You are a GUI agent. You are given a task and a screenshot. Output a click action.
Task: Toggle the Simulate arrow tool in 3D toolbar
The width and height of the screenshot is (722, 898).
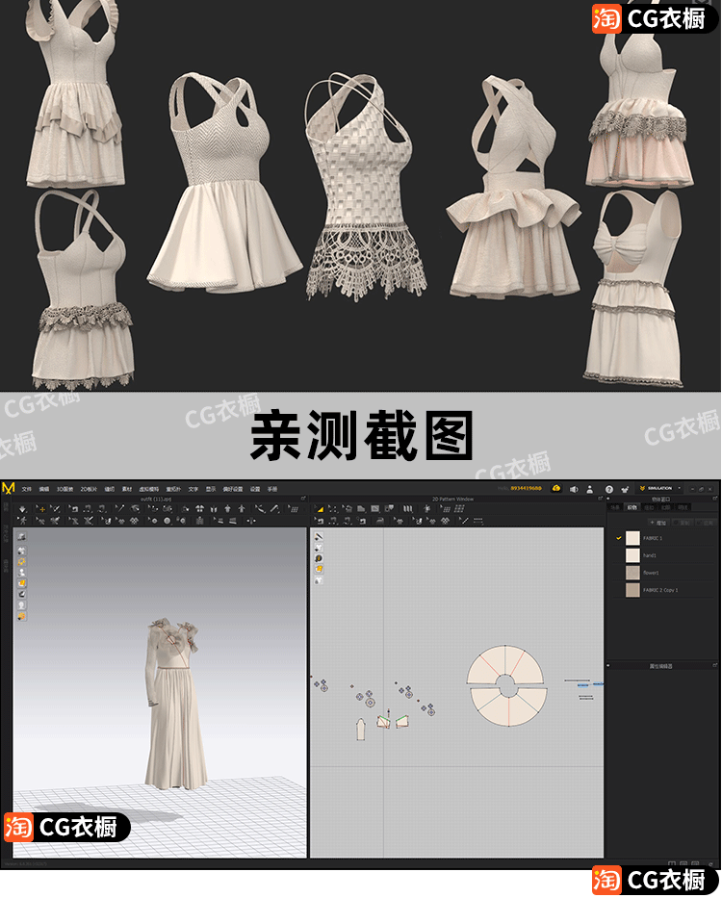coord(22,508)
